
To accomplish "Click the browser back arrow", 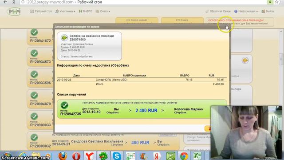I will 5,2.
